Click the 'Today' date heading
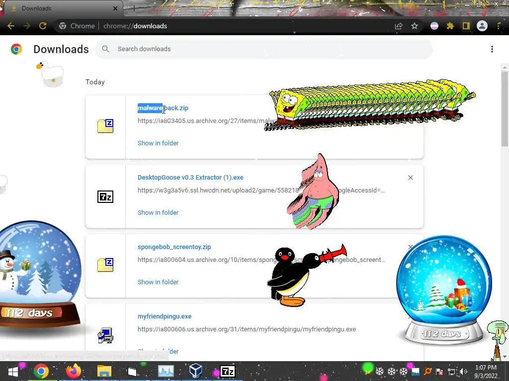This screenshot has height=381, width=509. pyautogui.click(x=95, y=82)
